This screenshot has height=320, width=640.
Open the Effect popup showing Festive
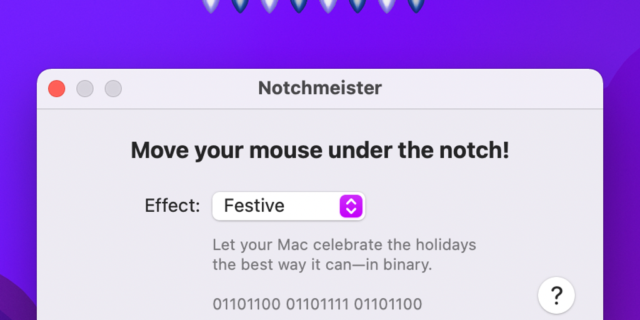288,206
